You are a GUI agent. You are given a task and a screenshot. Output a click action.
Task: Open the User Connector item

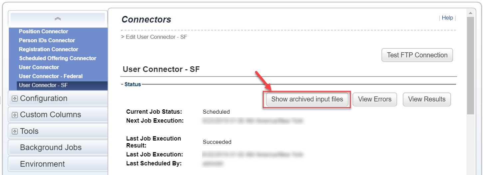(x=39, y=67)
